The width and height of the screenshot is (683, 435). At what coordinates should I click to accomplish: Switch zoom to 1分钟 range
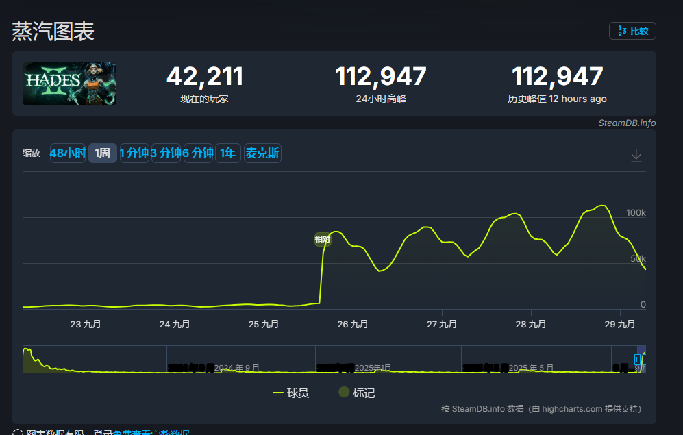point(134,153)
